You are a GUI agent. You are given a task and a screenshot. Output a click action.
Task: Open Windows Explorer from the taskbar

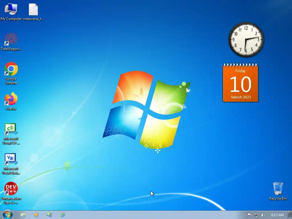[x=23, y=215]
